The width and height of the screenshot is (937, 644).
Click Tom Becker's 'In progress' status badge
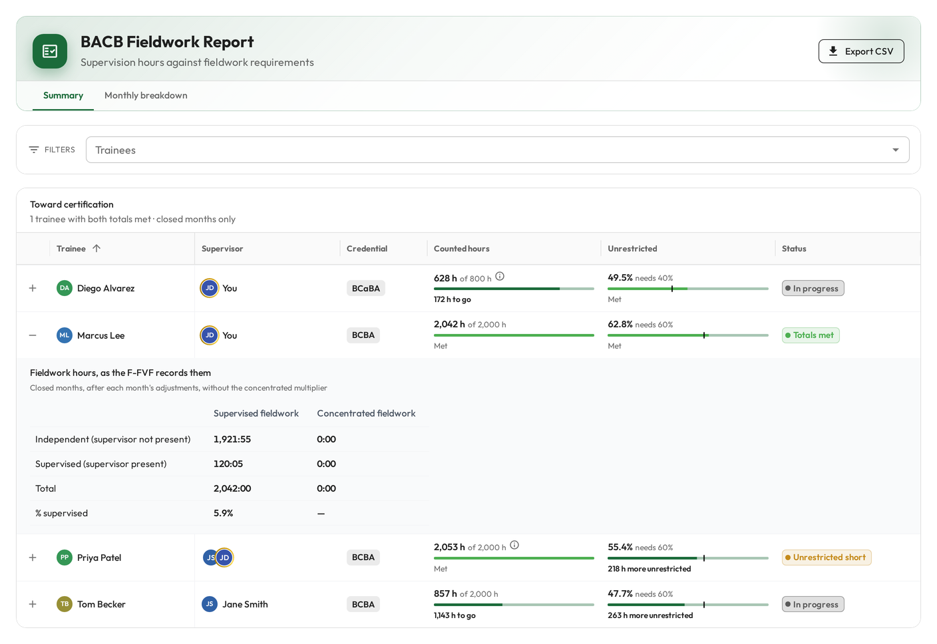pos(813,604)
